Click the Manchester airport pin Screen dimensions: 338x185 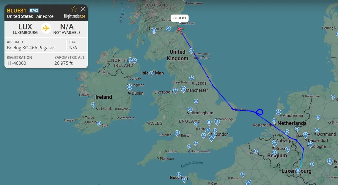click(183, 89)
